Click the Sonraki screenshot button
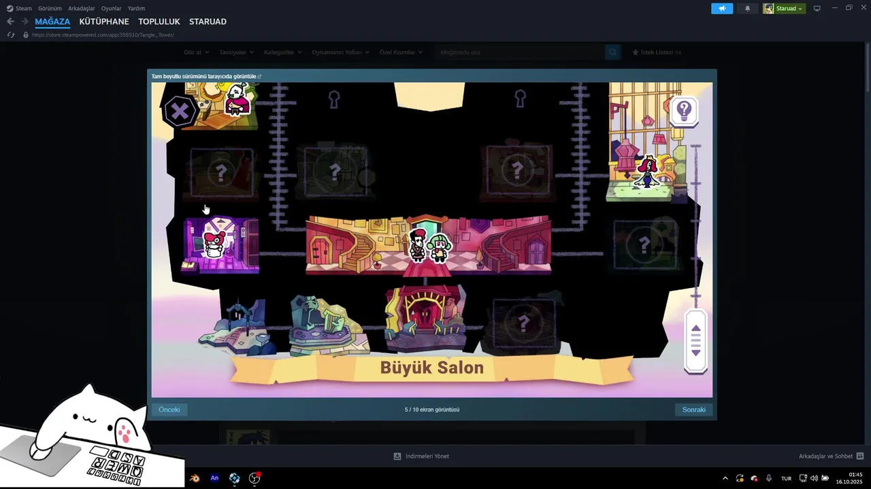871x489 pixels. coord(694,410)
